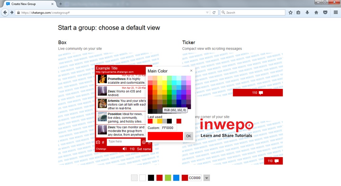Click the camera icon in the chat box
Viewport: 341px width, 186px height.
coord(98,142)
